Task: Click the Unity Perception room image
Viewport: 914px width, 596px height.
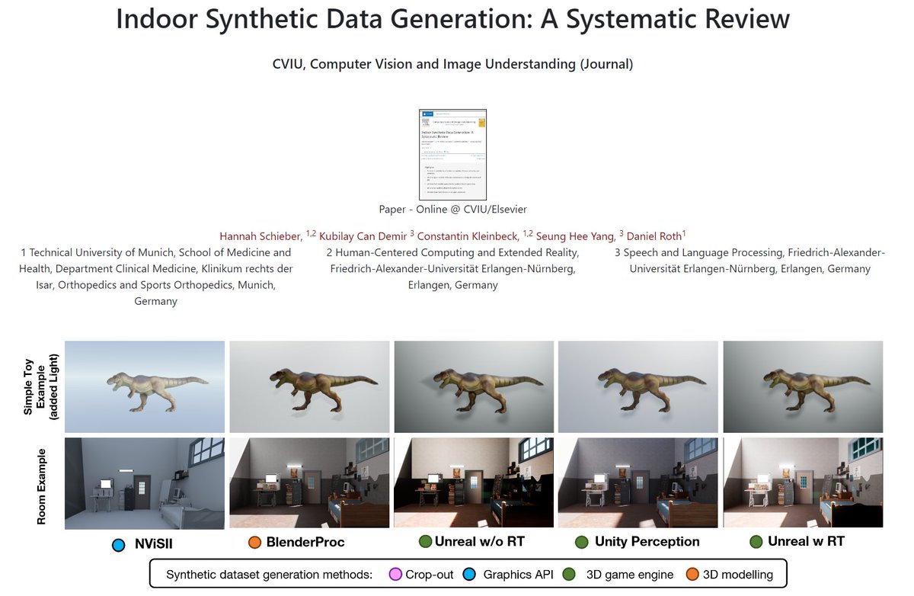Action: 638,483
